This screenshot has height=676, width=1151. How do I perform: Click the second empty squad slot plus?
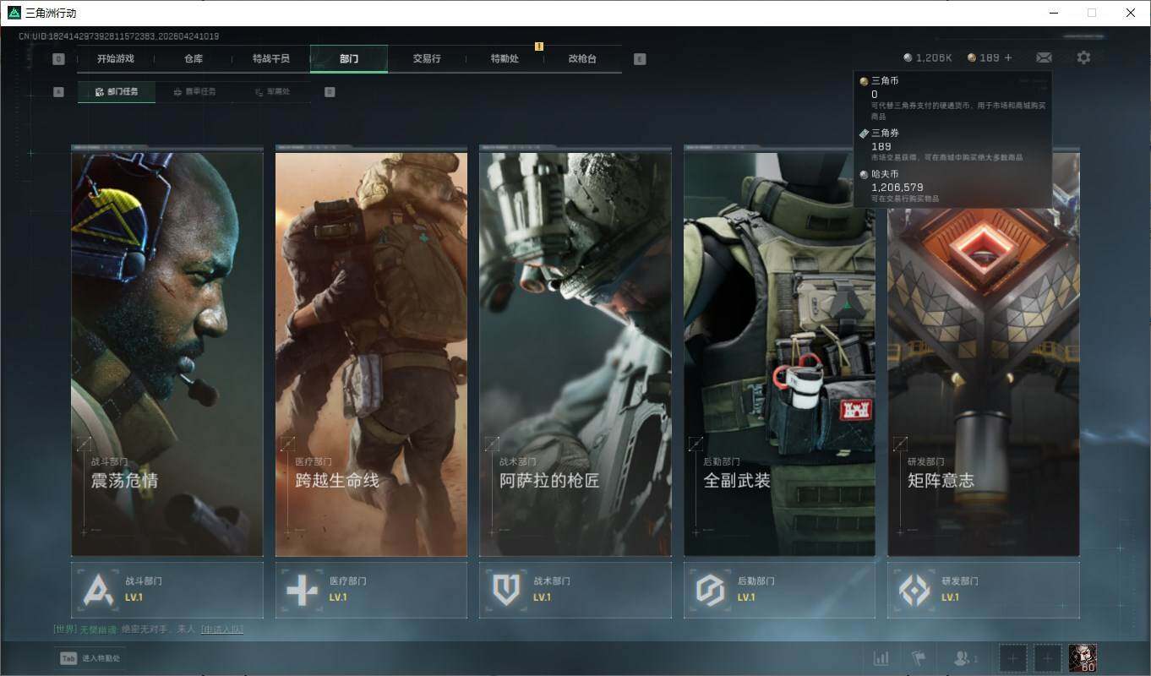click(x=1048, y=657)
